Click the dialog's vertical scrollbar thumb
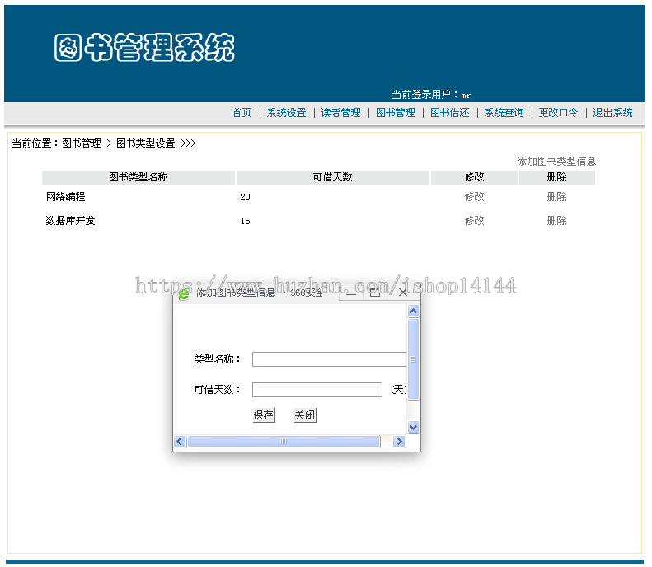652x567 pixels. pyautogui.click(x=413, y=359)
